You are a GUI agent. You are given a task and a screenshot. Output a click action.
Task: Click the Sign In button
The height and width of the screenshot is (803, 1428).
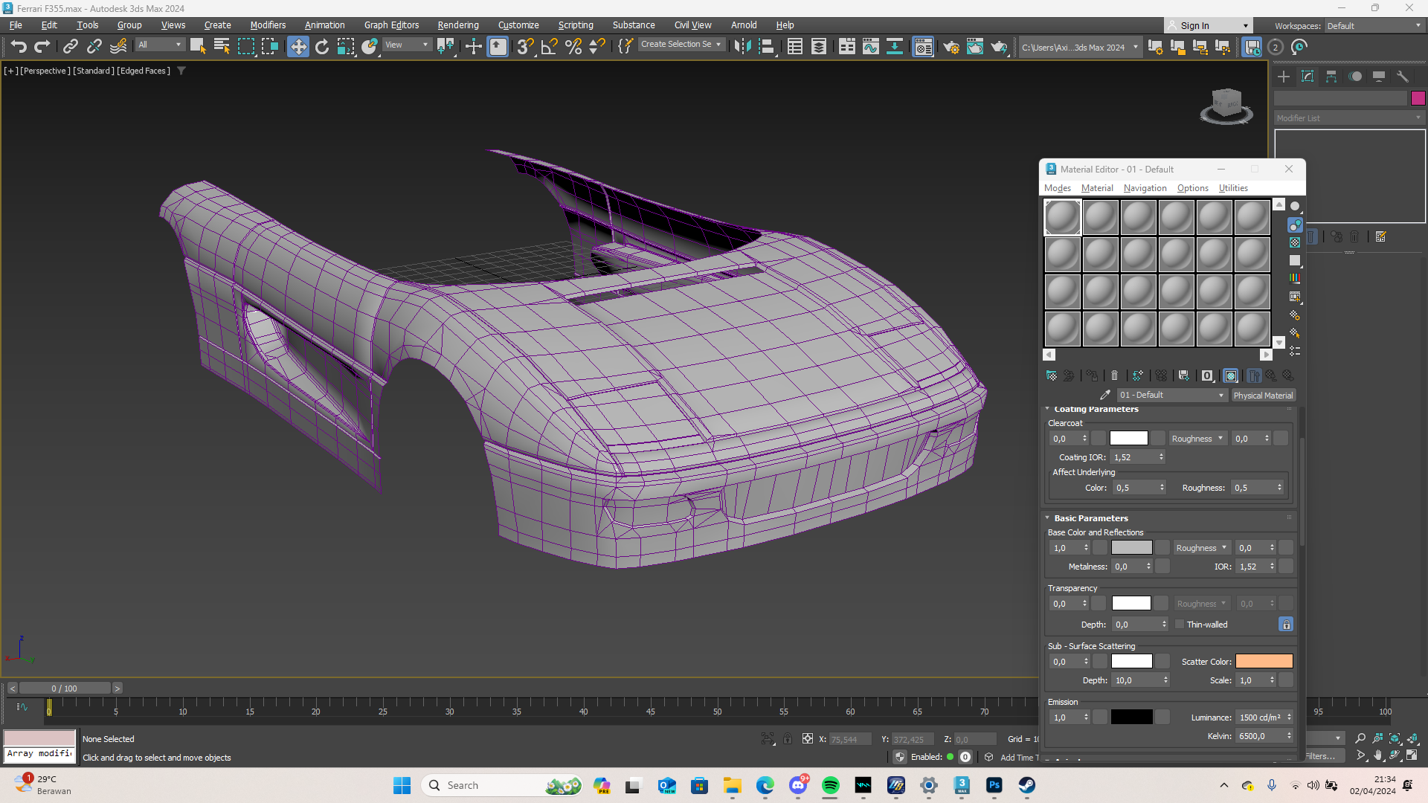tap(1194, 25)
